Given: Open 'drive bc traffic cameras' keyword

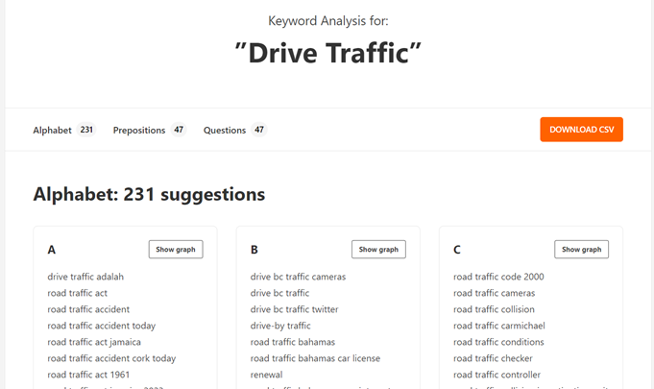Looking at the screenshot, I should pyautogui.click(x=298, y=277).
